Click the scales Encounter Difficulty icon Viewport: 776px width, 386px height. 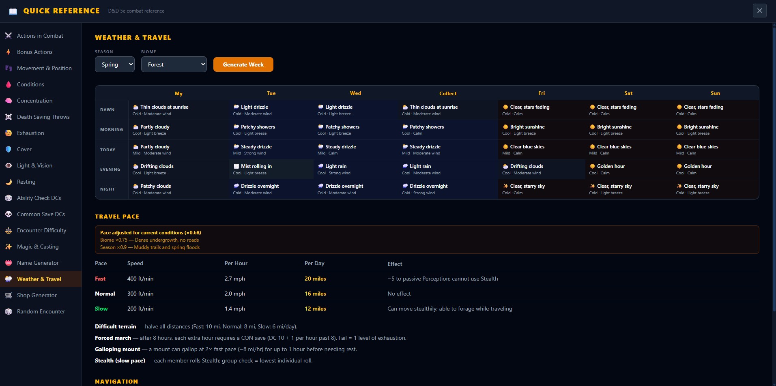9,230
